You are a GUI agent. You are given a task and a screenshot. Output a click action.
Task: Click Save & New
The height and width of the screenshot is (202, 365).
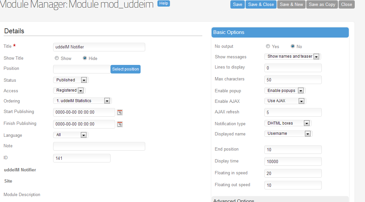pyautogui.click(x=291, y=4)
